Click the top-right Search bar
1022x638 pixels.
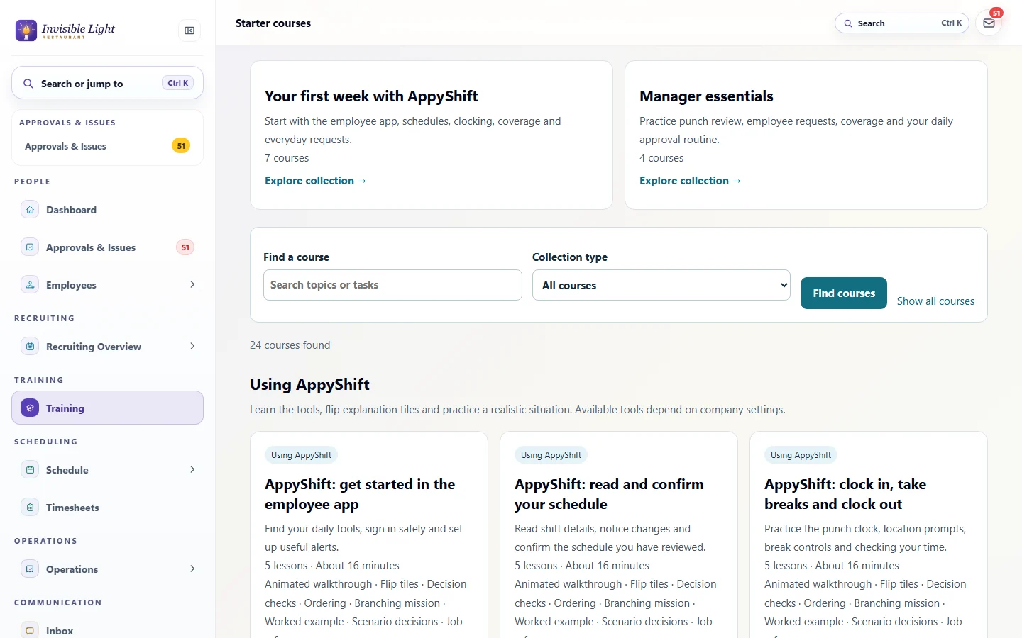click(x=902, y=23)
